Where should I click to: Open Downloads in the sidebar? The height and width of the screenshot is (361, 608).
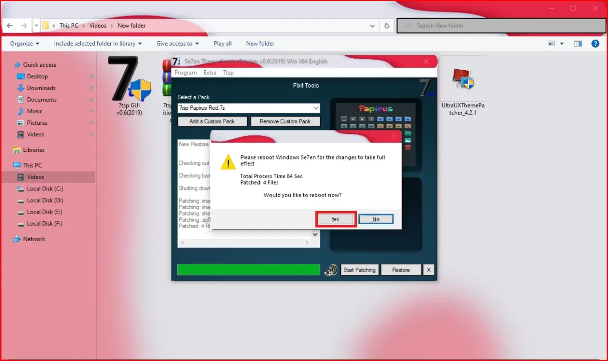tap(41, 88)
